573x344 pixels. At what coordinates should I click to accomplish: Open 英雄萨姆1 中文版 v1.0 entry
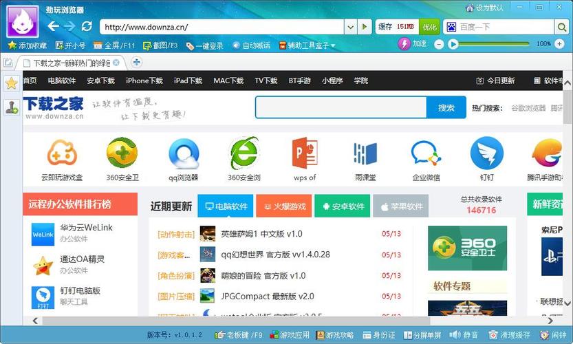coord(261,234)
